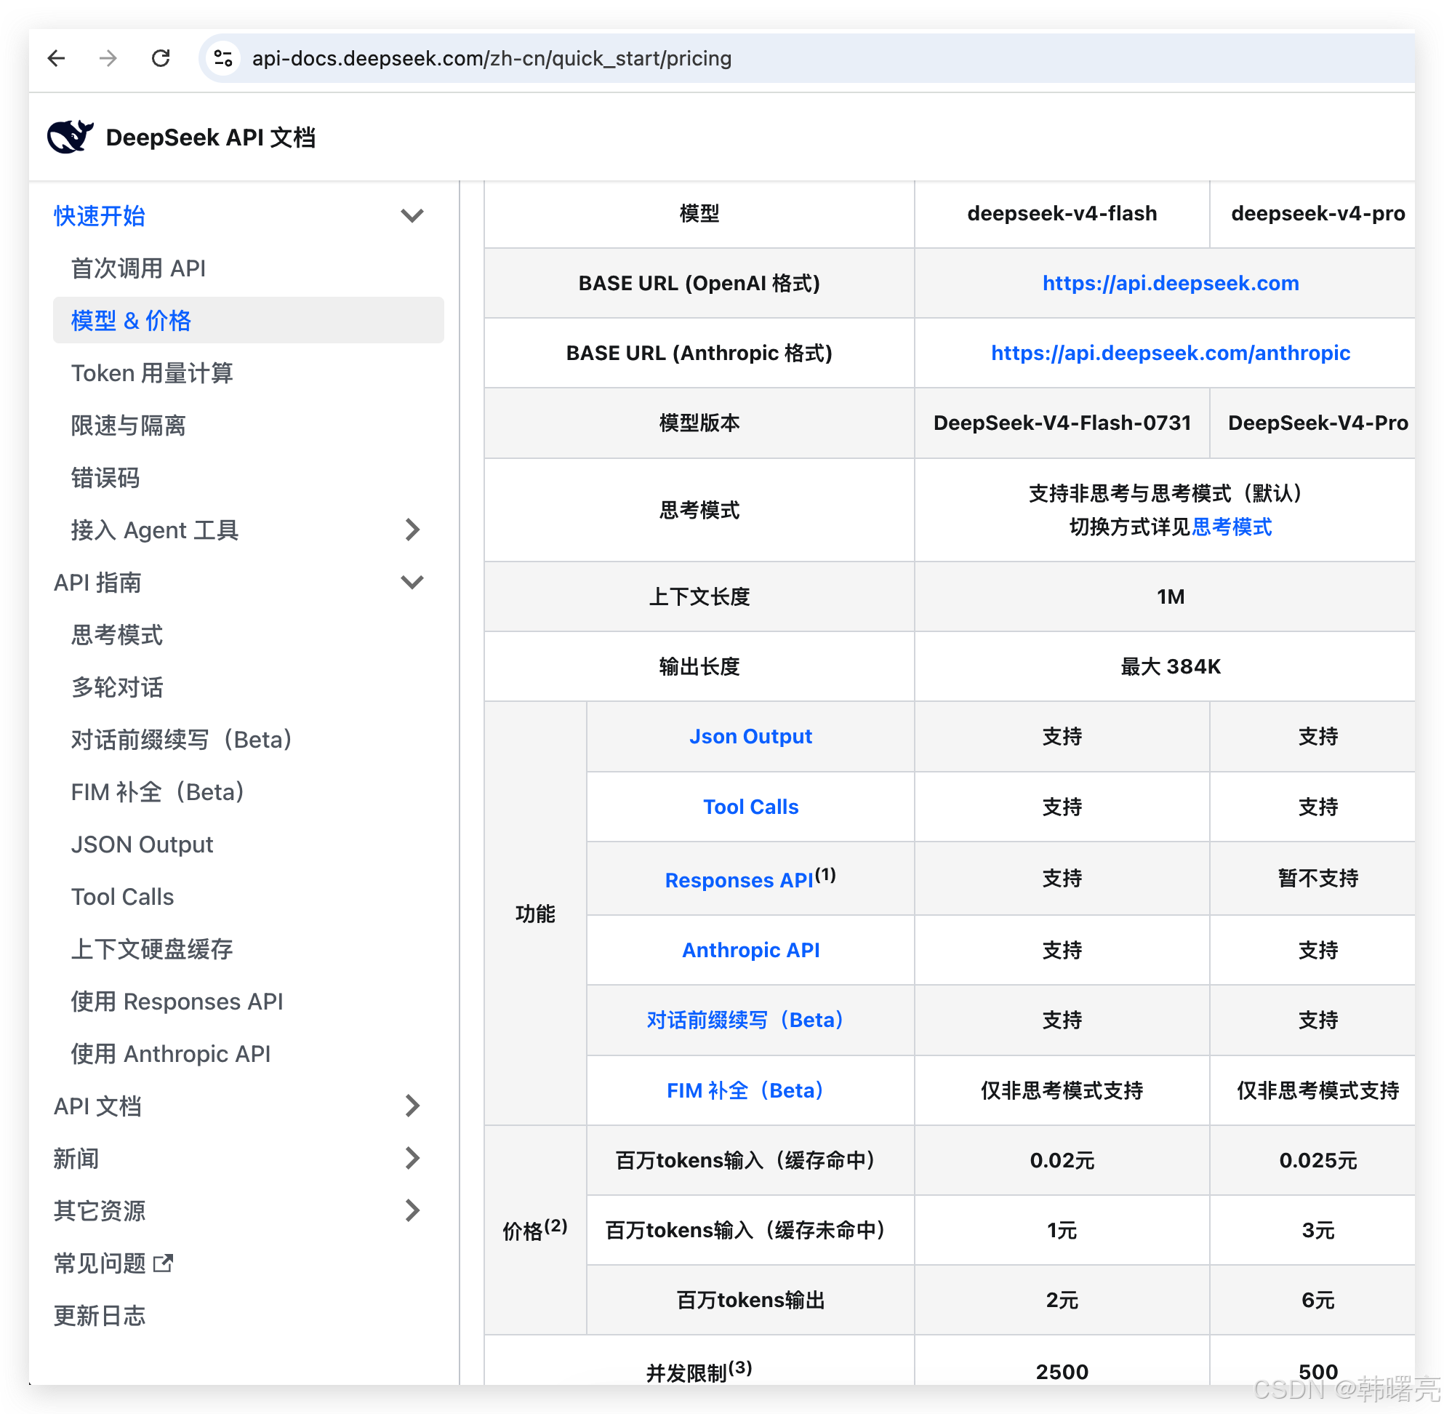Reload the page with refresh icon
This screenshot has height=1414, width=1444.
pyautogui.click(x=161, y=58)
